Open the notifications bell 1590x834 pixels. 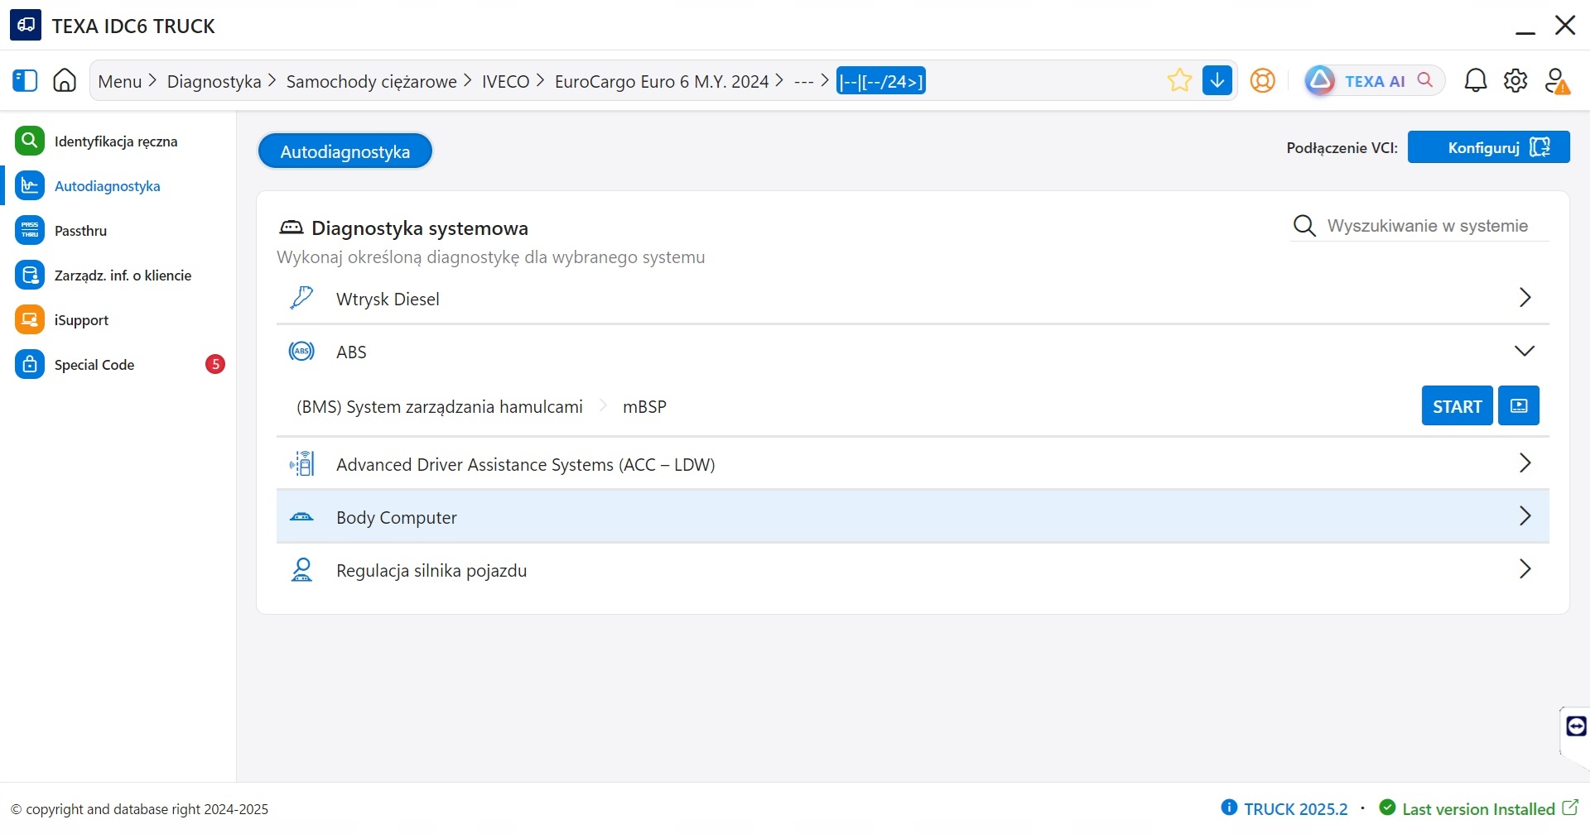click(x=1475, y=80)
